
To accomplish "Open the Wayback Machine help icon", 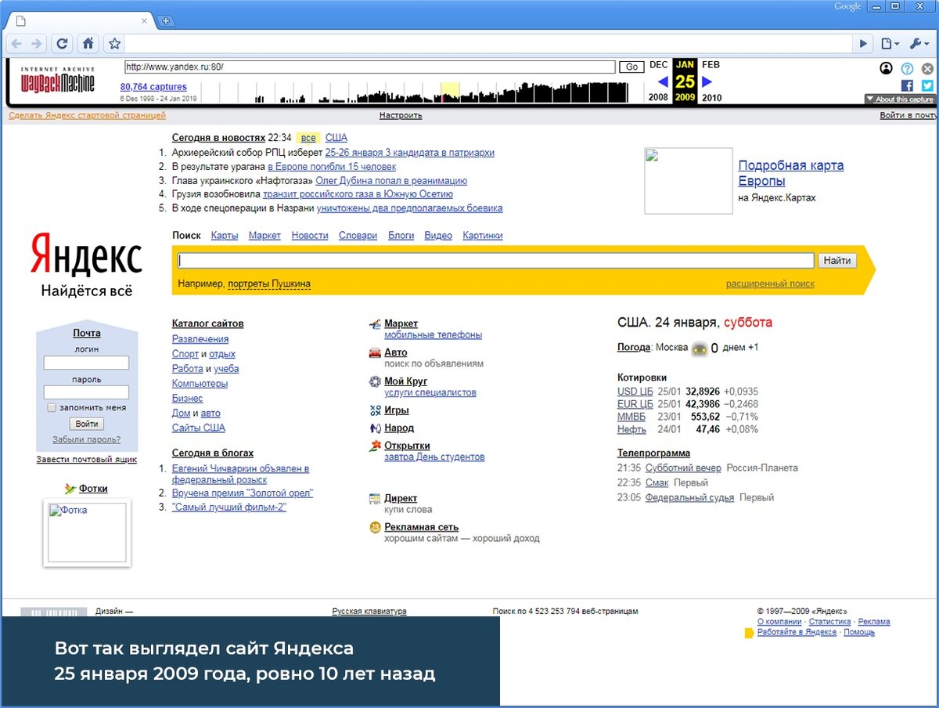I will [x=907, y=68].
